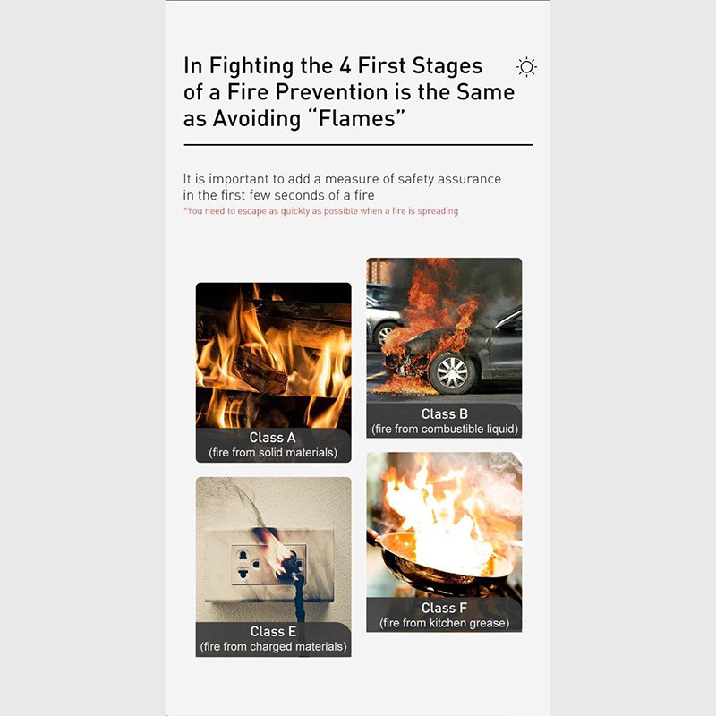716x716 pixels.
Task: Select the '(fire from solid materials)' caption
Action: [273, 453]
